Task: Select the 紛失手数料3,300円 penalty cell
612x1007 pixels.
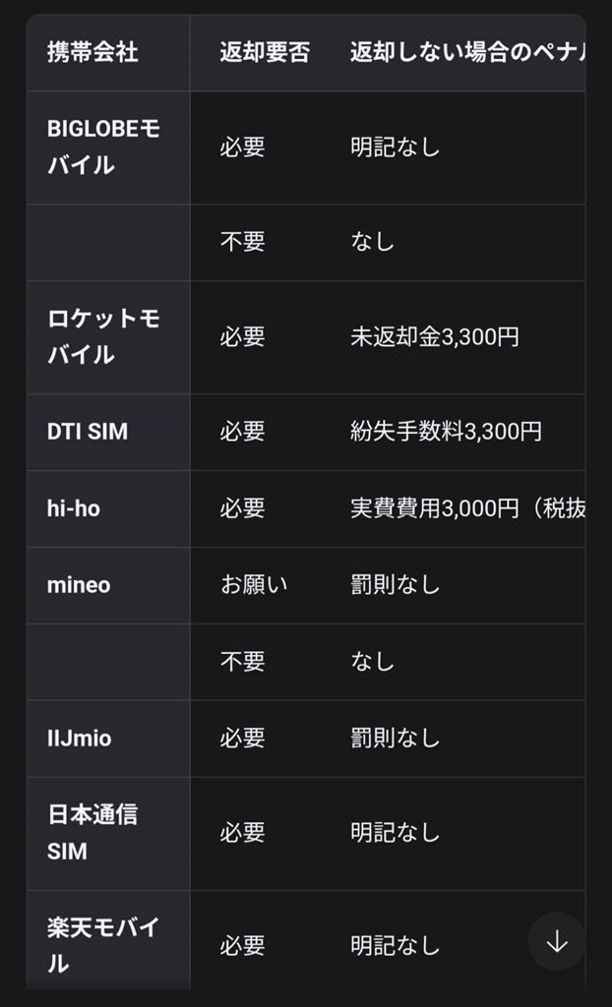Action: (x=446, y=432)
